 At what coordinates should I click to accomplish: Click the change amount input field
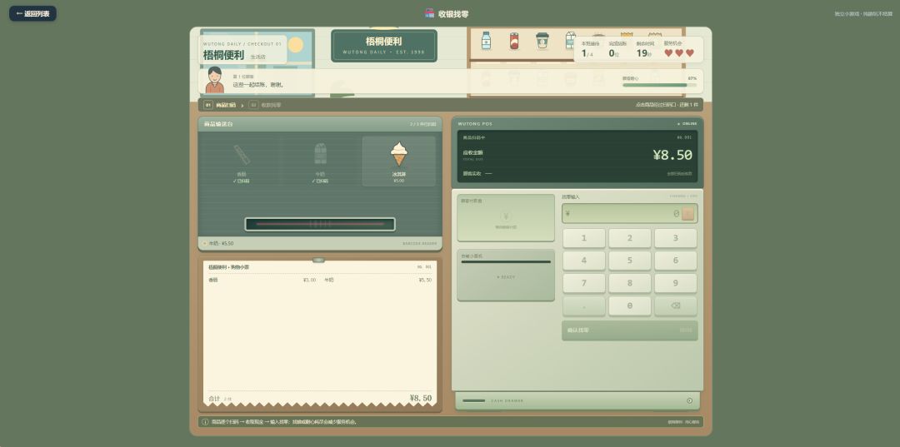[630, 214]
